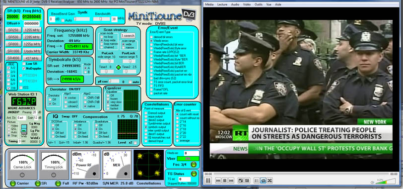Screen dimensions: 403x189
Task: Toggle the Level x2 checkbox
Action: [135, 143]
